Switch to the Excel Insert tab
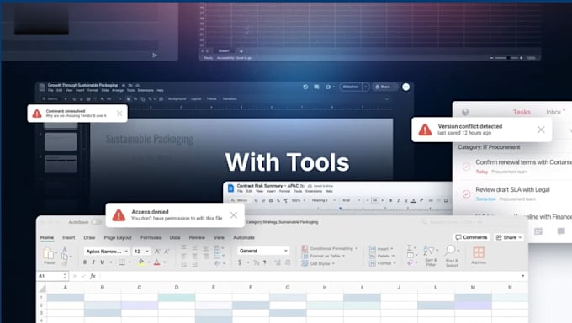Viewport: 572px width, 323px height. coord(69,237)
